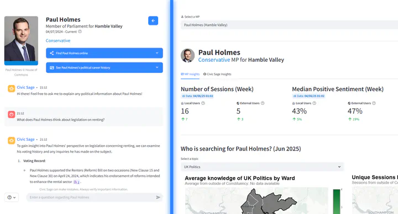The height and width of the screenshot is (214, 398).
Task: Click info icon beside sessions Local Users
Action: [x=203, y=103]
